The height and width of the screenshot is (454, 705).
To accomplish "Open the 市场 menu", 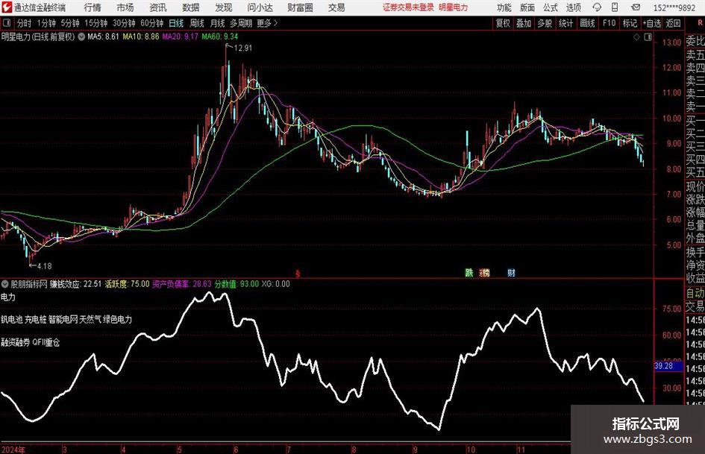I will pyautogui.click(x=125, y=7).
